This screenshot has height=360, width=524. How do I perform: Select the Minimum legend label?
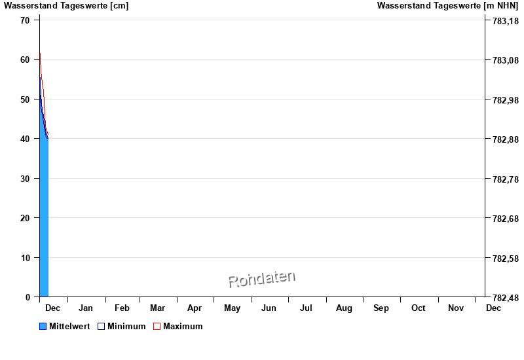pyautogui.click(x=126, y=327)
